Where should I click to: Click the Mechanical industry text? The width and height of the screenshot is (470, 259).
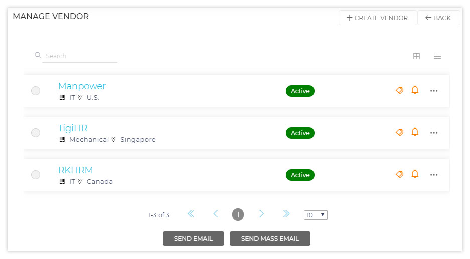pos(89,140)
